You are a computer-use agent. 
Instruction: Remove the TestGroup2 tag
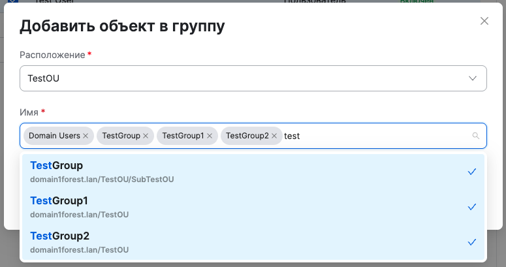click(274, 136)
